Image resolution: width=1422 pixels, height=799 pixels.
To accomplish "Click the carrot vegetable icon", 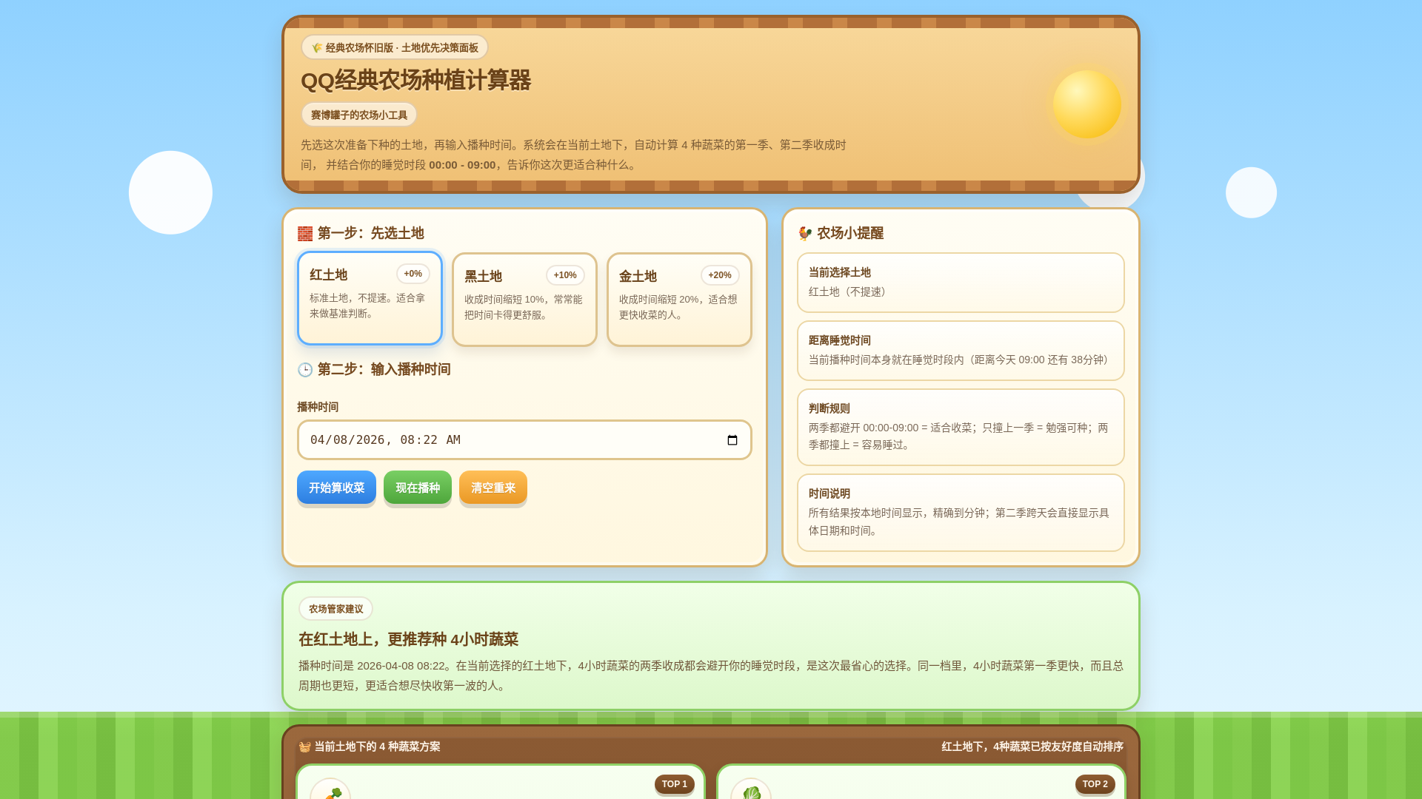I will coord(330,790).
